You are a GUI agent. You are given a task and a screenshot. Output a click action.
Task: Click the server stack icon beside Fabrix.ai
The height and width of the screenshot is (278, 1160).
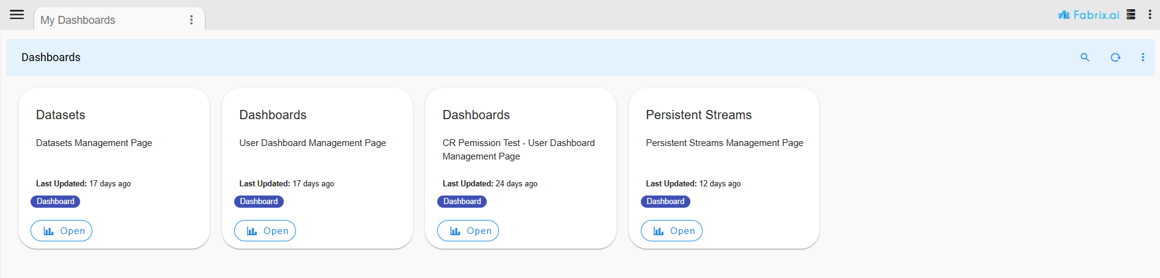1131,15
